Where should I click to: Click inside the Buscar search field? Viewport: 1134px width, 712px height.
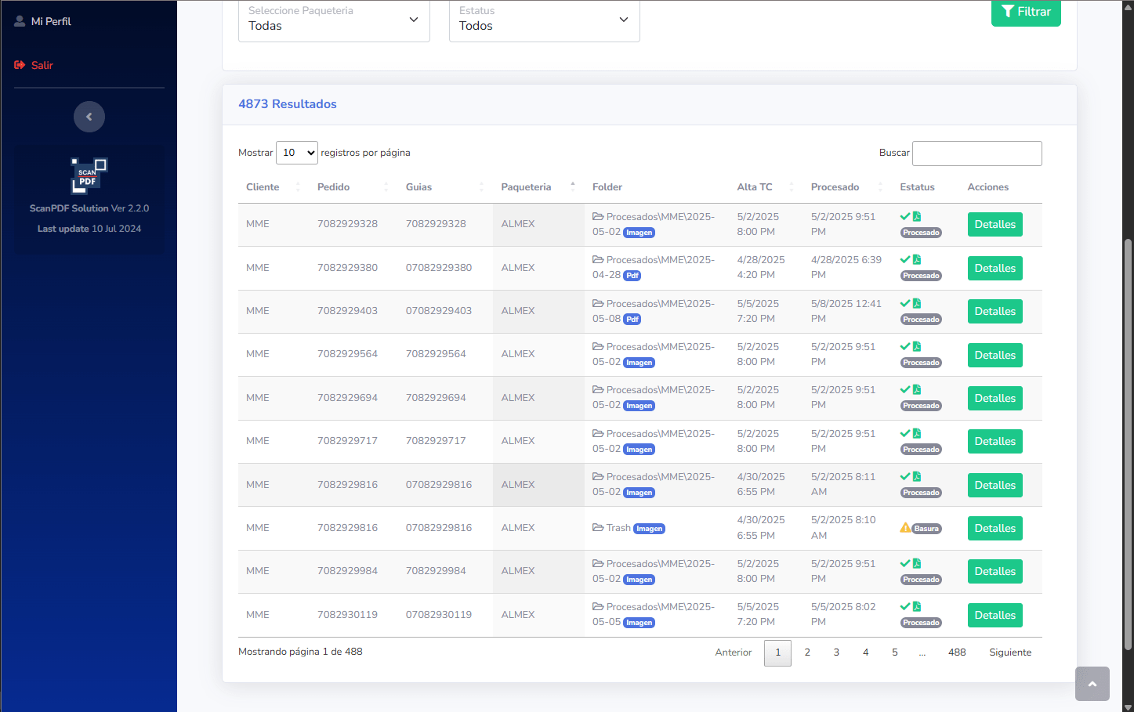(977, 154)
